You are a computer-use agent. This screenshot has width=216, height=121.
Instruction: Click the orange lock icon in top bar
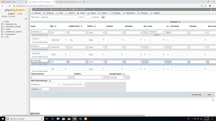[x=212, y=9]
